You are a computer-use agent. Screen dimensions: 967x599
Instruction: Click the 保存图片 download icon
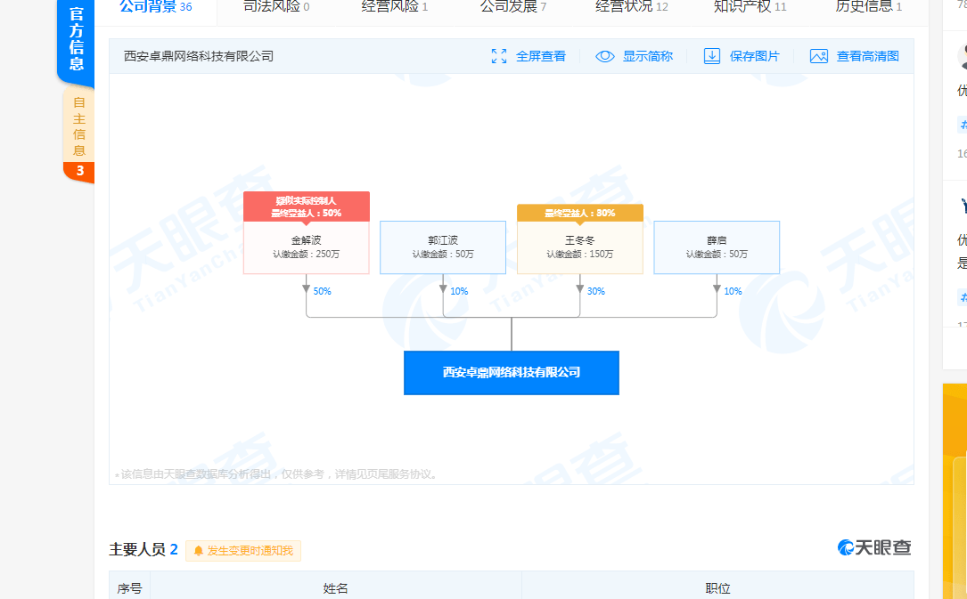(x=711, y=56)
